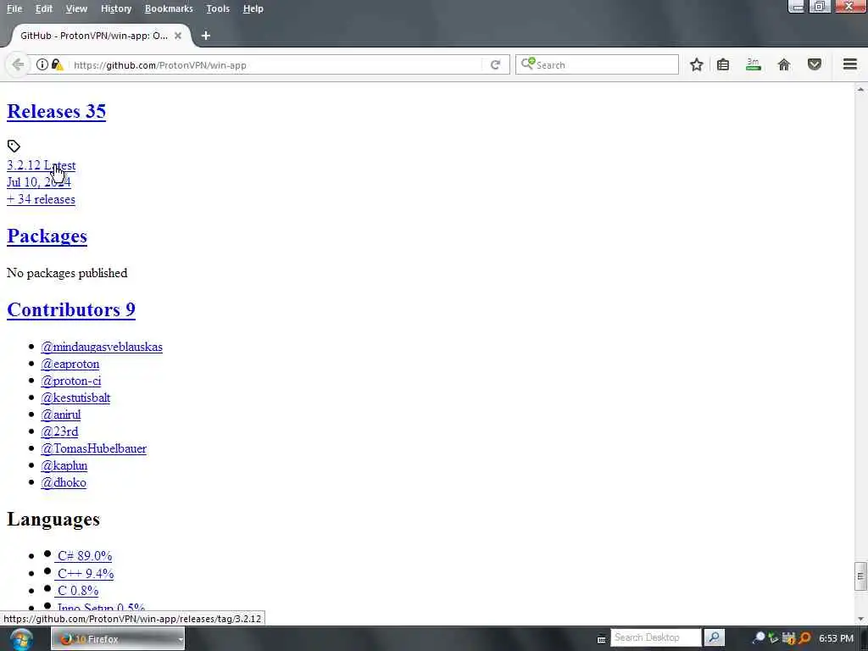868x651 pixels.
Task: View the + 34 releases link
Action: (41, 199)
